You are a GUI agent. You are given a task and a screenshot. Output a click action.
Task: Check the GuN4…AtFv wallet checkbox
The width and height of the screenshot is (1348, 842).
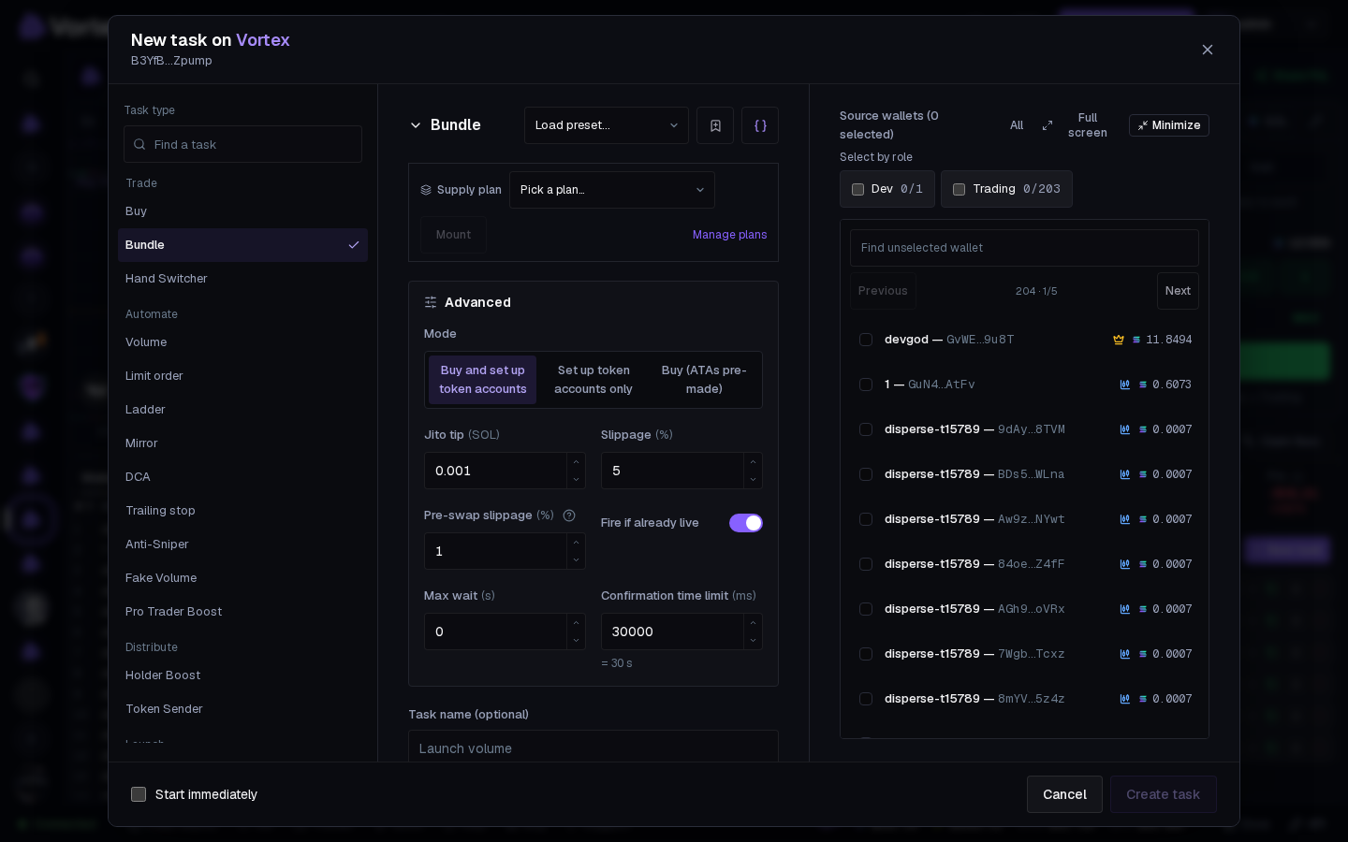(866, 385)
